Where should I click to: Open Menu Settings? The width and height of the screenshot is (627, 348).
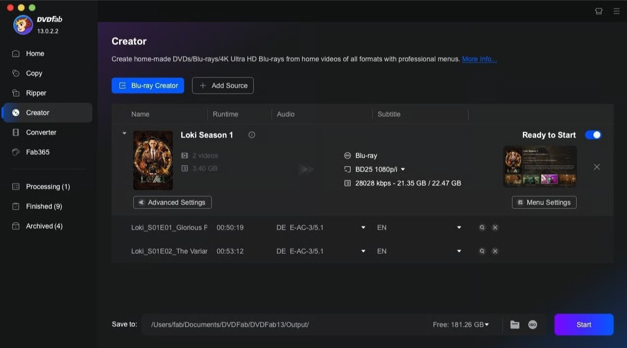click(544, 202)
